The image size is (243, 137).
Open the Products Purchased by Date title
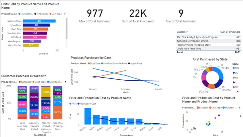(x=91, y=58)
